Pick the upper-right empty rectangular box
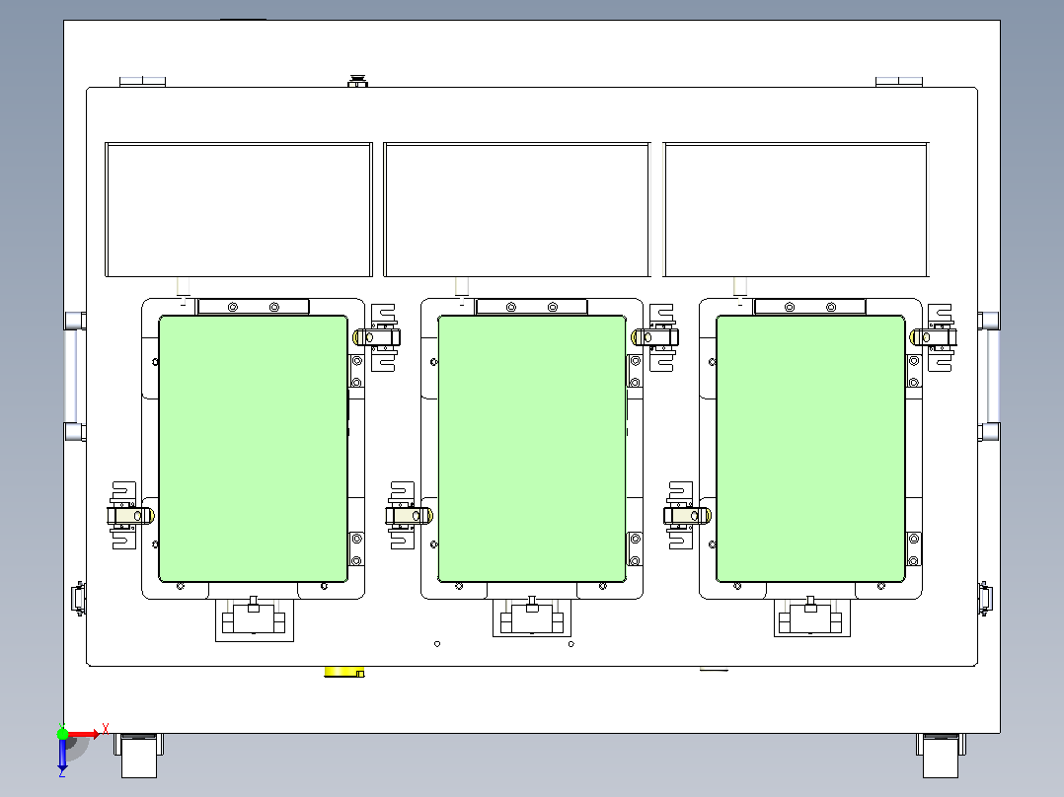1064x797 pixels. (x=796, y=209)
